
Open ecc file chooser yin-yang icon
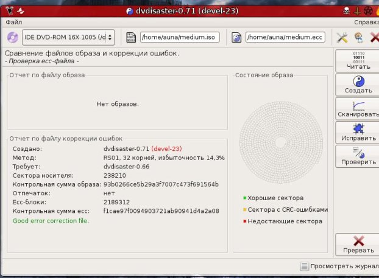pos(236,38)
